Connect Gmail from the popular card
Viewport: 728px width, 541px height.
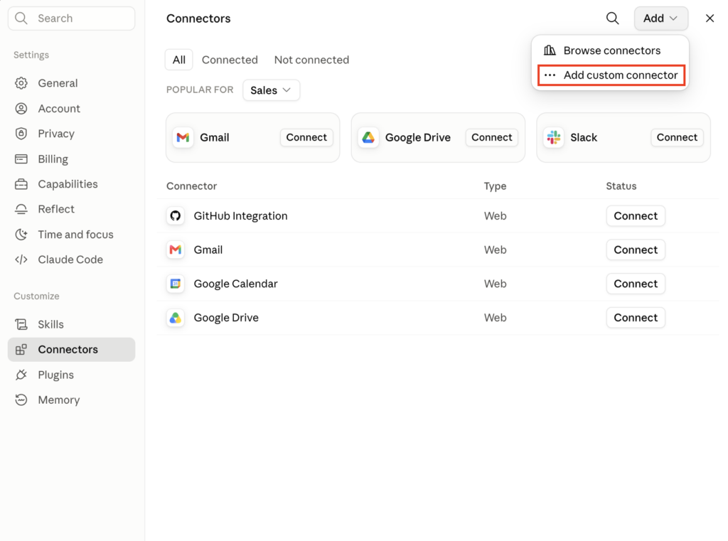(x=306, y=137)
